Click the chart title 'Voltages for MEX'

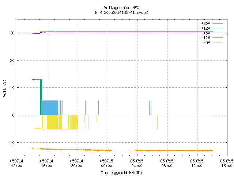tap(121, 8)
